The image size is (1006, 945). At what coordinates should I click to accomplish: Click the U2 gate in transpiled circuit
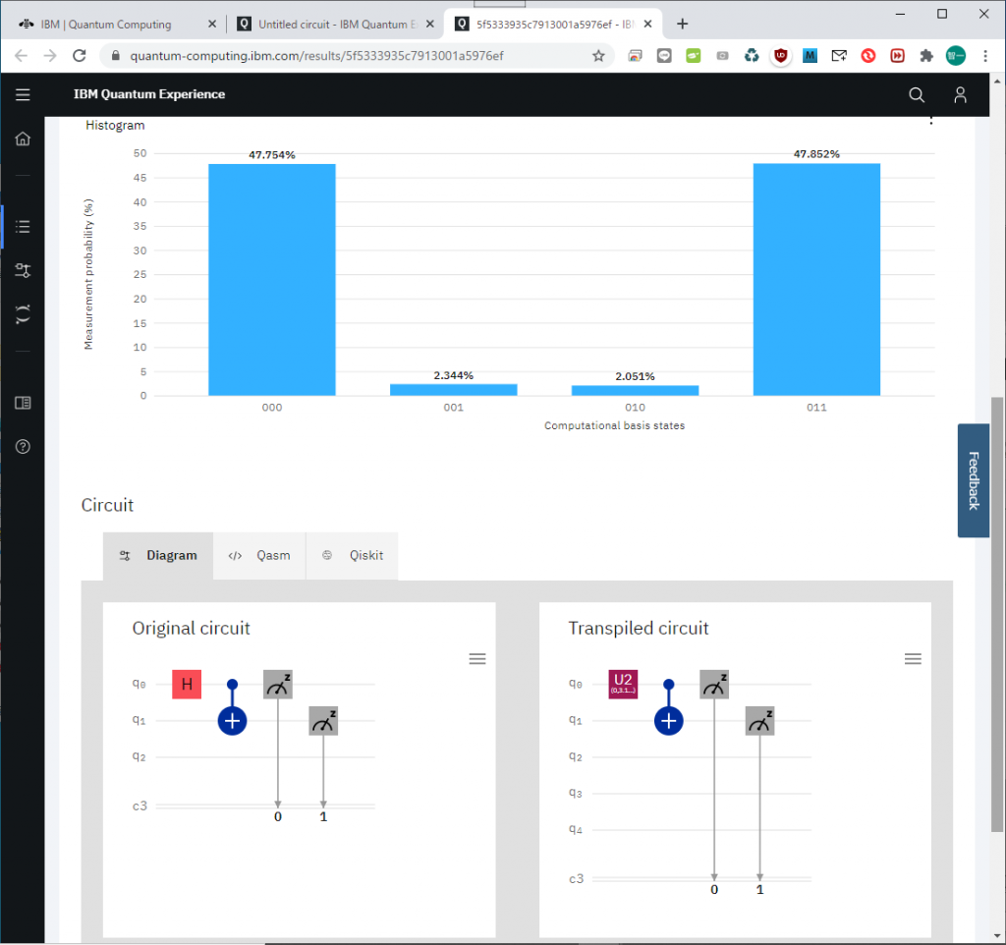pyautogui.click(x=623, y=684)
